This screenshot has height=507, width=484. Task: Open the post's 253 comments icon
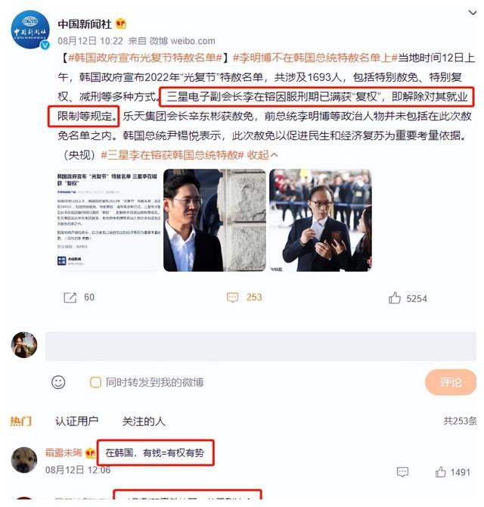click(232, 297)
